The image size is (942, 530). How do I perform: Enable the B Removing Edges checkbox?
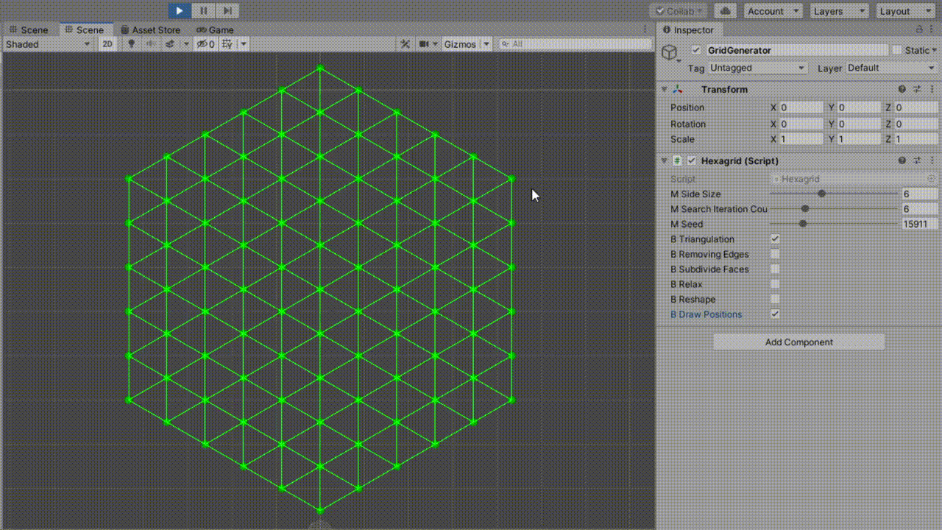(x=775, y=254)
